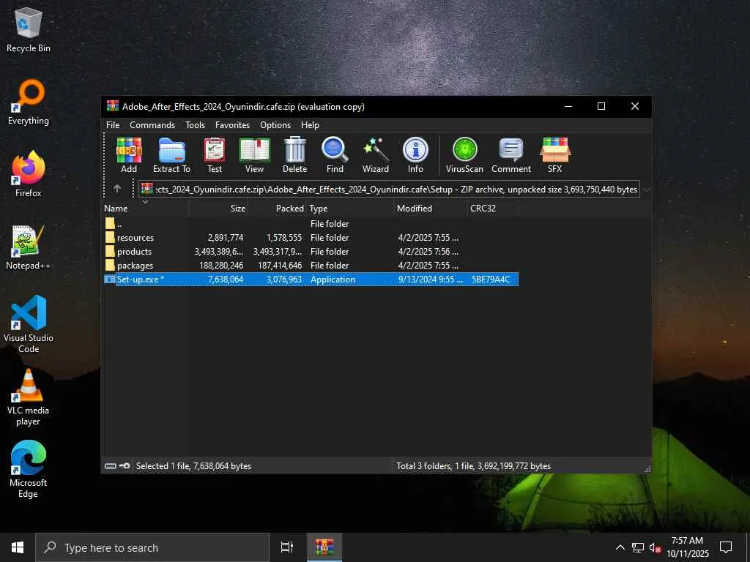
Task: Open the notification center icon
Action: 726,547
